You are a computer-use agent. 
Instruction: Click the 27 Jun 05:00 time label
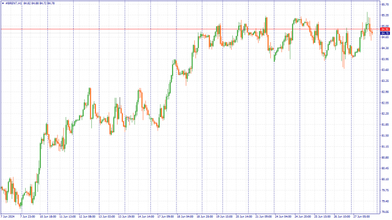(362, 216)
